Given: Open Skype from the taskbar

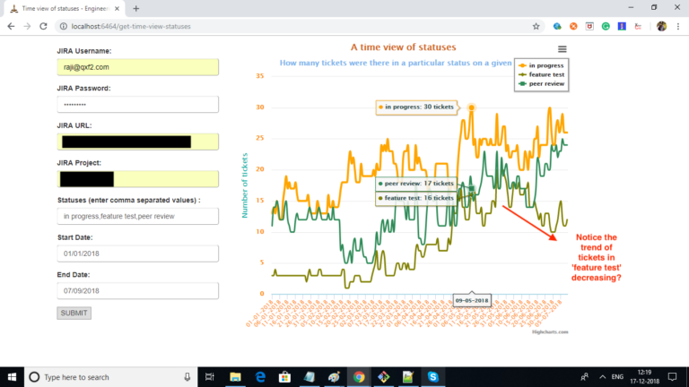Looking at the screenshot, I should (x=434, y=377).
